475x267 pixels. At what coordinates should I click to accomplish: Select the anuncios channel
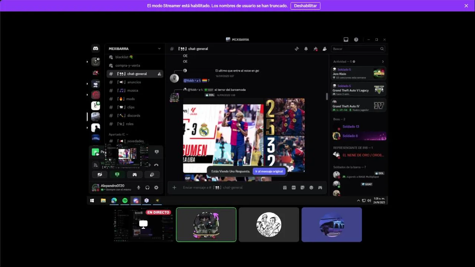(135, 82)
